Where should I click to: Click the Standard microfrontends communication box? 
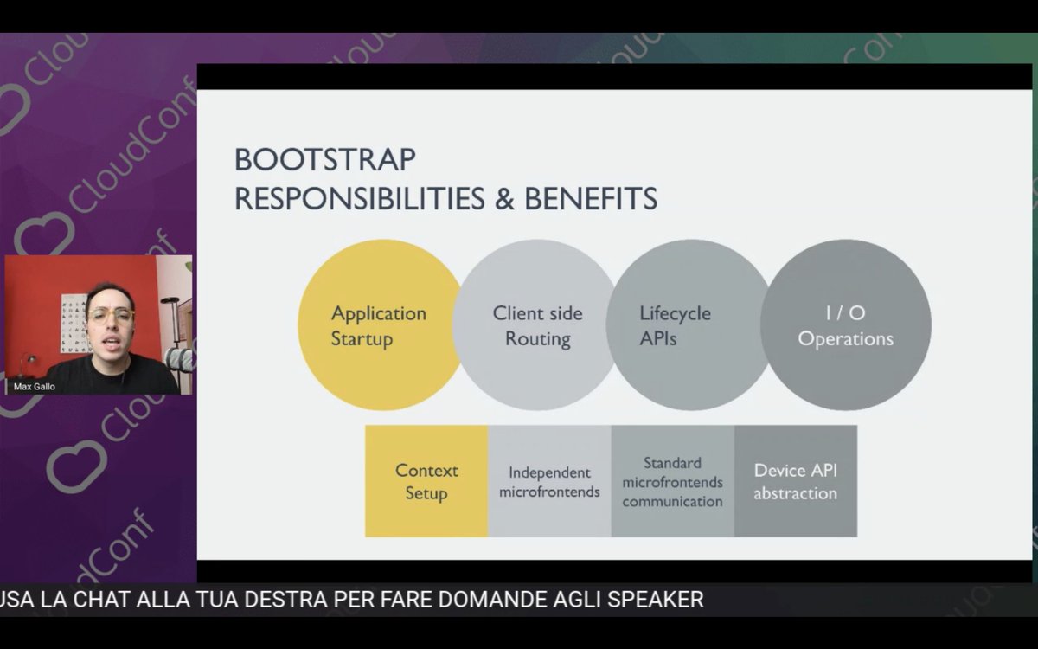tap(672, 481)
